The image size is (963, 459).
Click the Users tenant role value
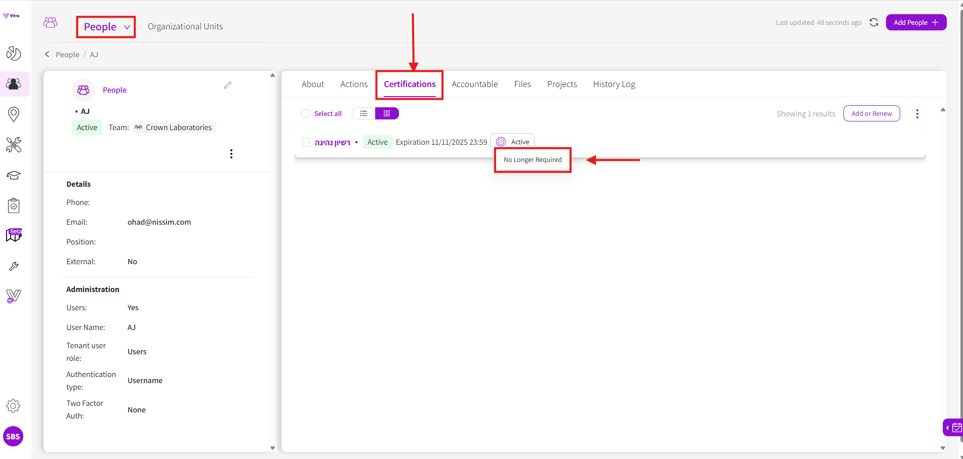coord(137,352)
